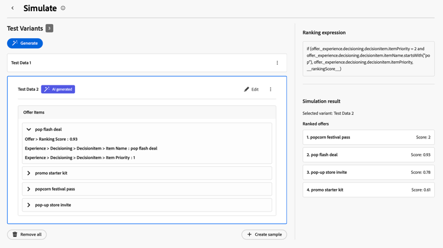Select the ranked offer promo starter kit
The width and height of the screenshot is (443, 248).
click(369, 190)
